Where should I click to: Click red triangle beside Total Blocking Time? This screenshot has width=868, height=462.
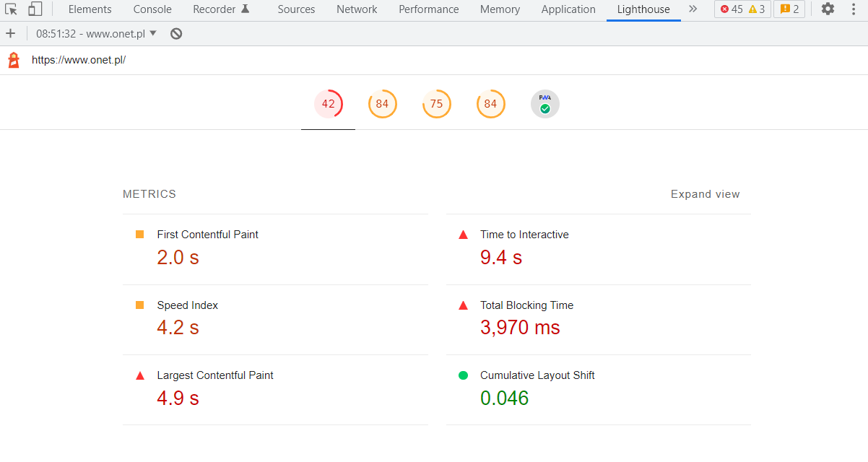click(464, 305)
